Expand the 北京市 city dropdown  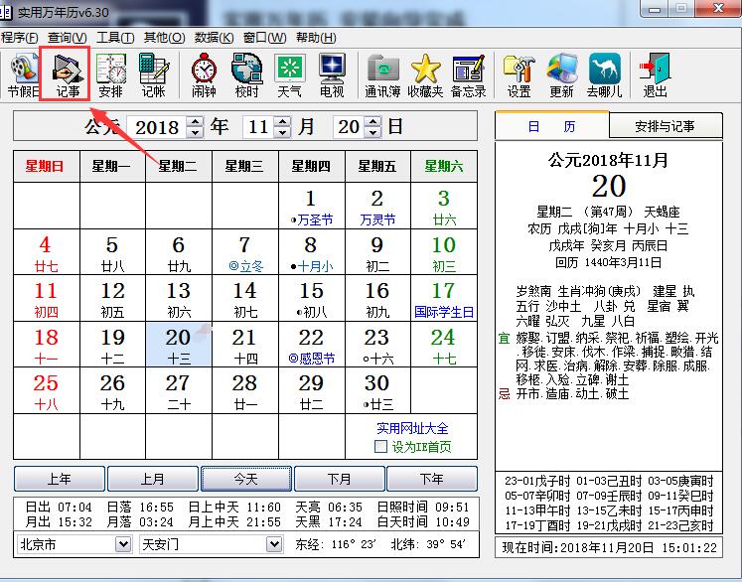coord(123,544)
